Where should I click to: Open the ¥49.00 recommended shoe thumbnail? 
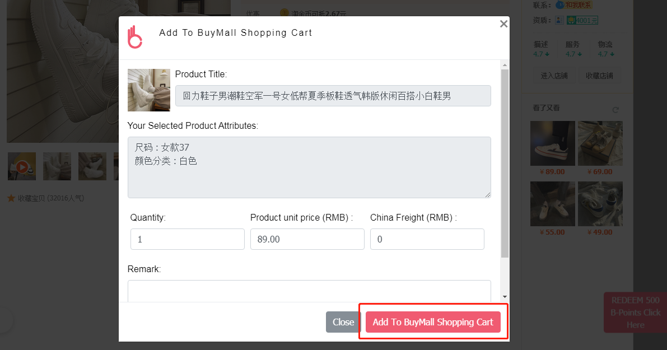click(x=600, y=204)
